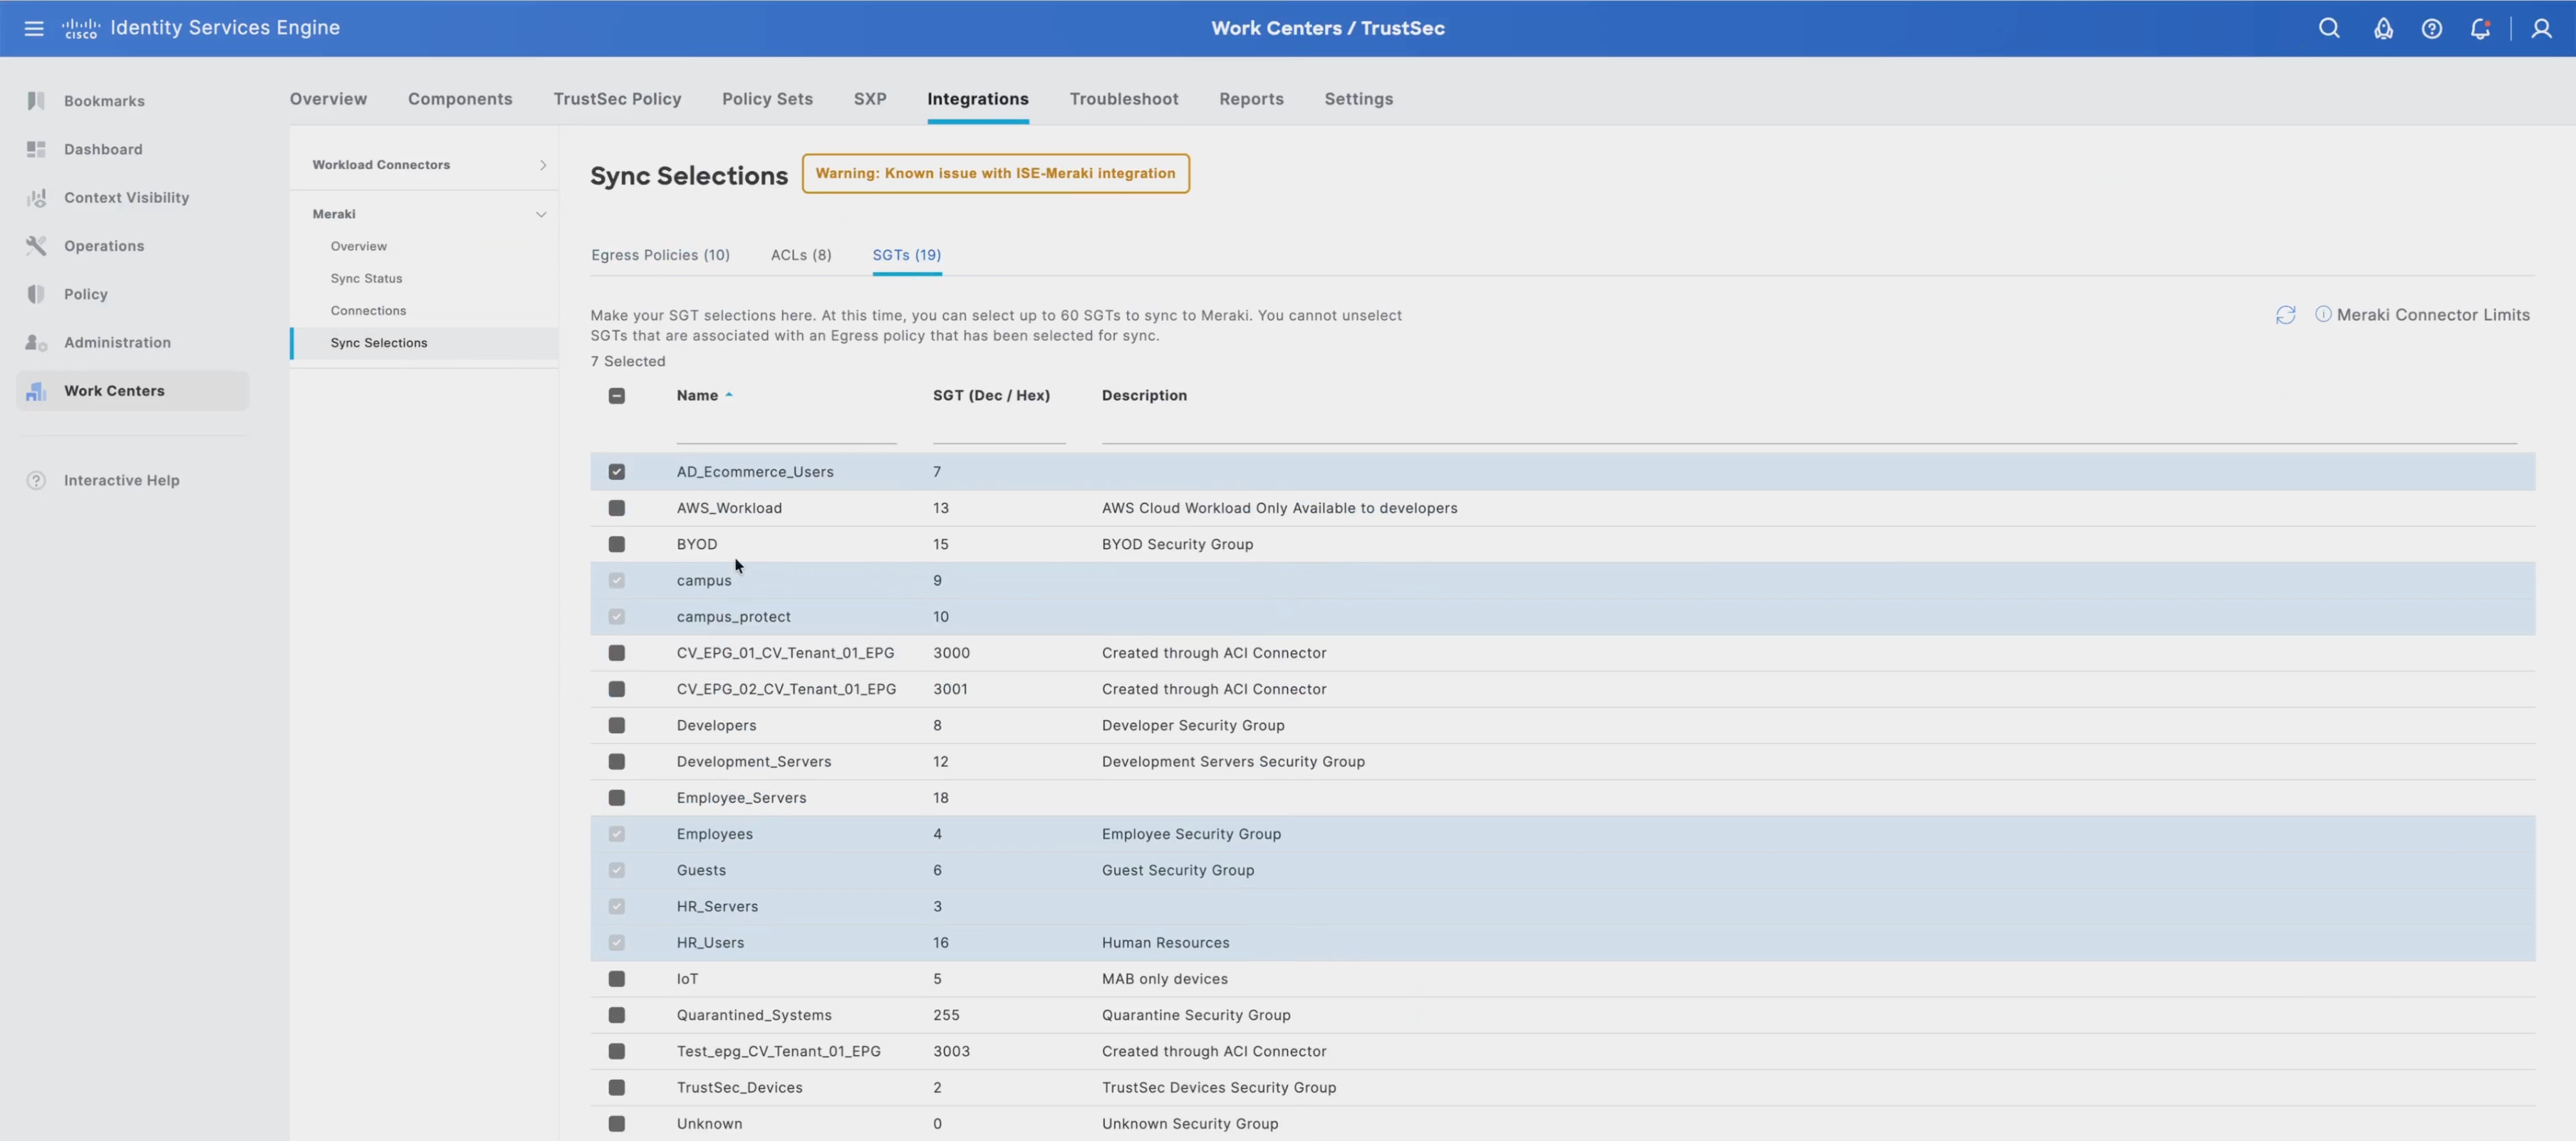
Task: Toggle the select-all header checkbox
Action: [x=616, y=396]
